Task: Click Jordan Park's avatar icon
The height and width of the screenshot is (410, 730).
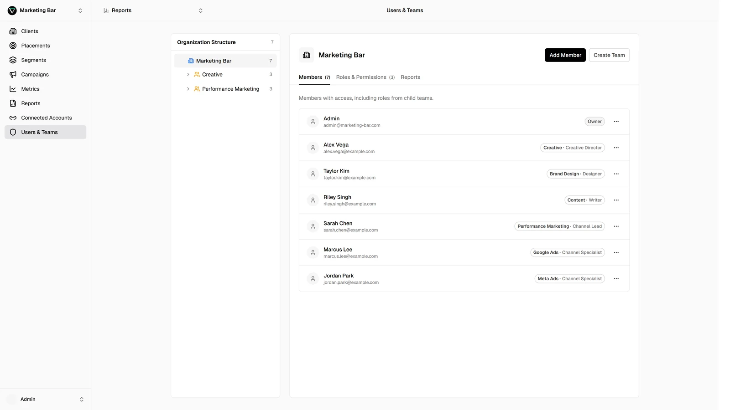Action: (313, 279)
